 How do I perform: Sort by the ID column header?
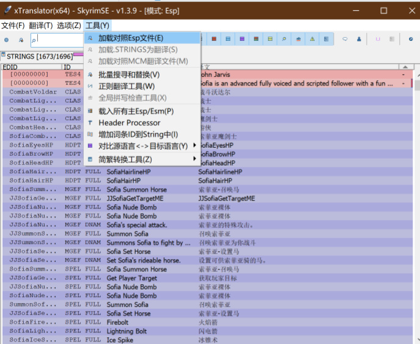[x=73, y=67]
